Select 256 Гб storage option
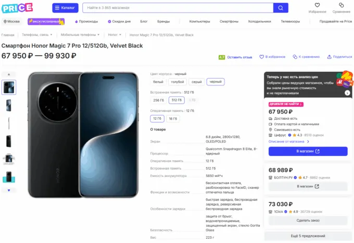 (x=158, y=100)
